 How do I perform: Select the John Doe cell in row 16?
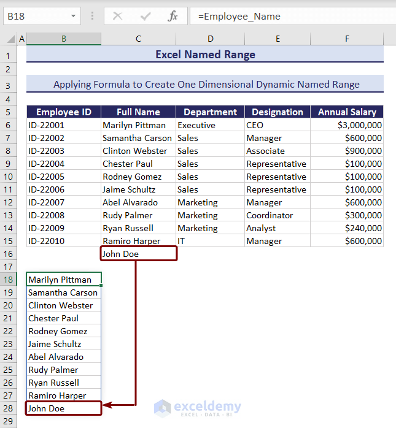[139, 254]
